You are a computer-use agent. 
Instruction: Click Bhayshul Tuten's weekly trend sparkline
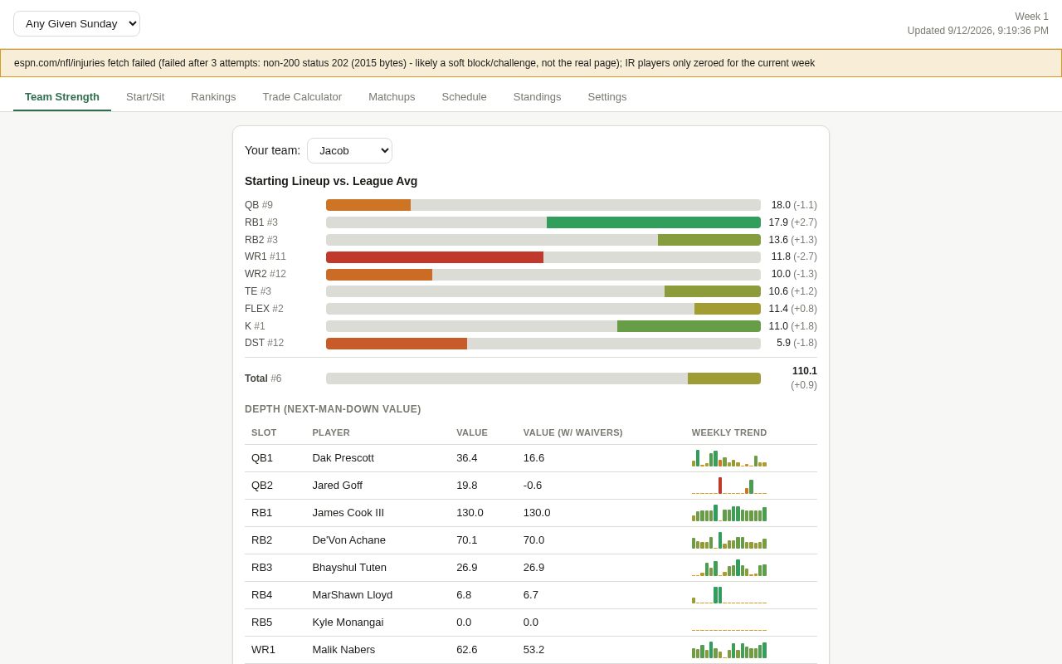[x=729, y=568]
